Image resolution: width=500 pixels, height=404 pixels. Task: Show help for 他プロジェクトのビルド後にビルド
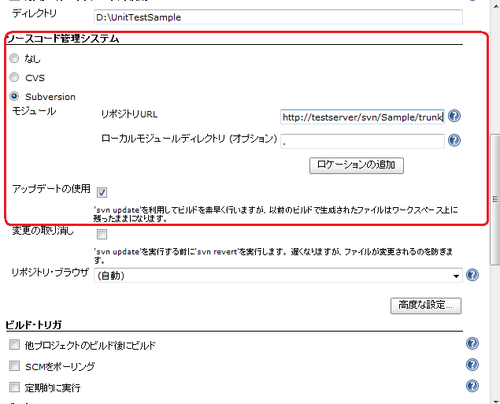[472, 343]
